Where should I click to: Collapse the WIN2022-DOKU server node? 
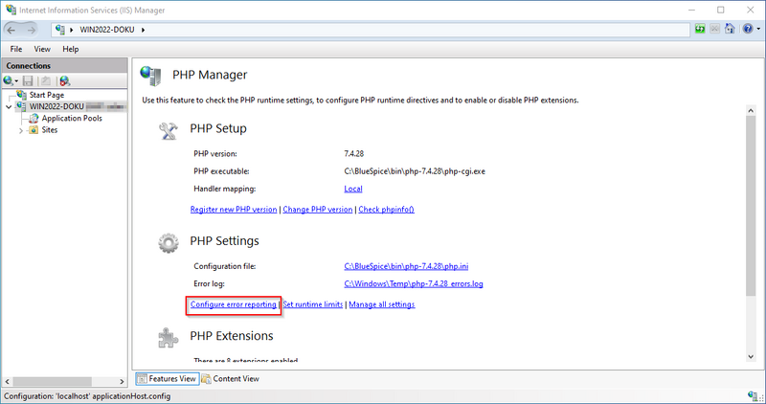pyautogui.click(x=10, y=106)
